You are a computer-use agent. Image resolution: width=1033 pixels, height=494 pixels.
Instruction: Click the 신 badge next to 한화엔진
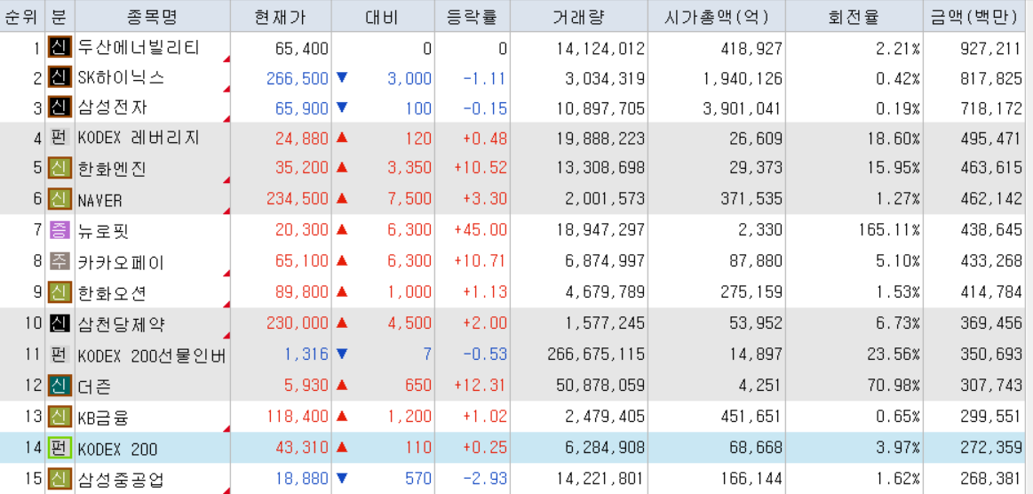coord(60,168)
